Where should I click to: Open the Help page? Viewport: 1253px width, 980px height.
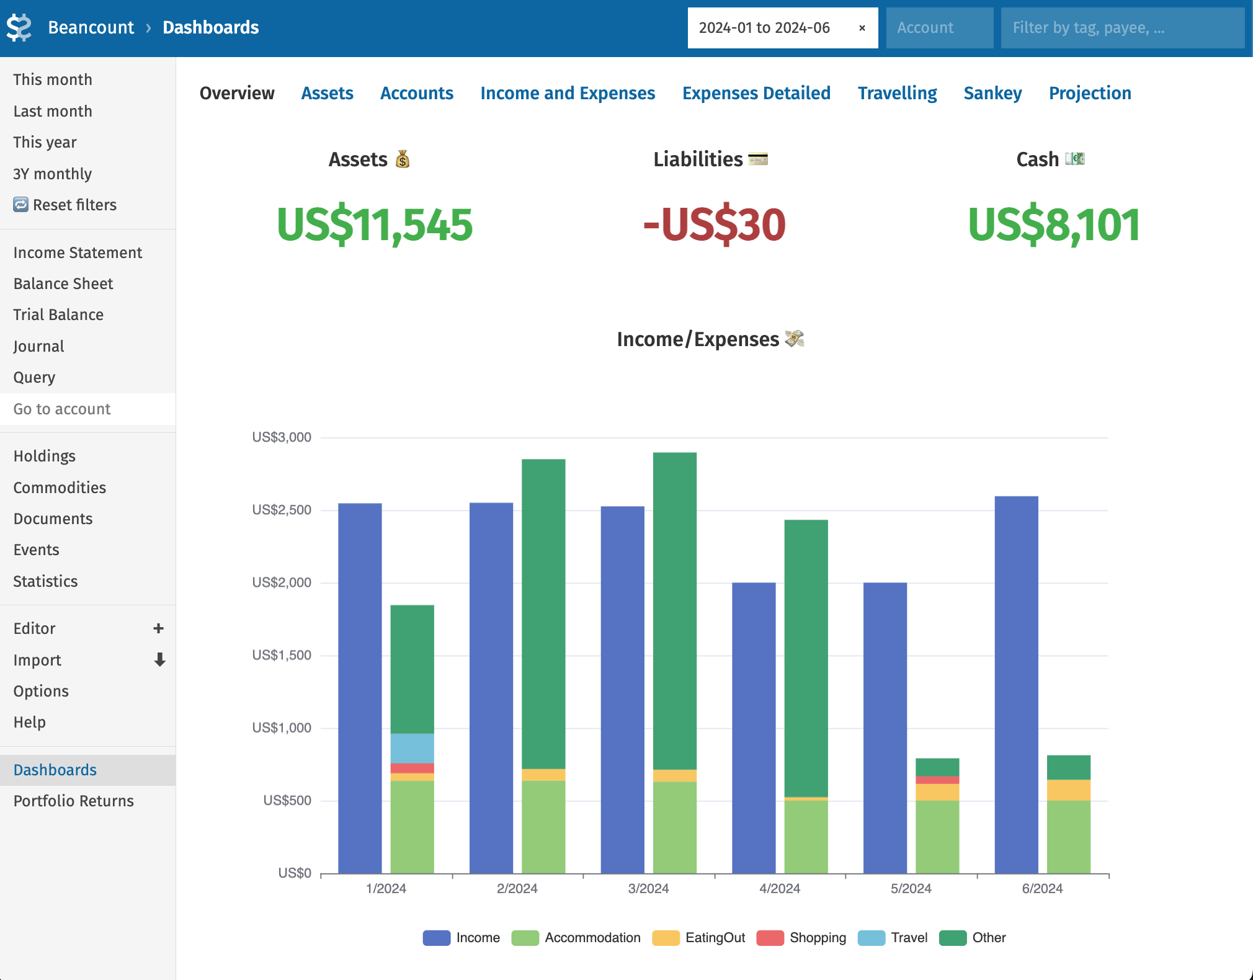coord(87,722)
